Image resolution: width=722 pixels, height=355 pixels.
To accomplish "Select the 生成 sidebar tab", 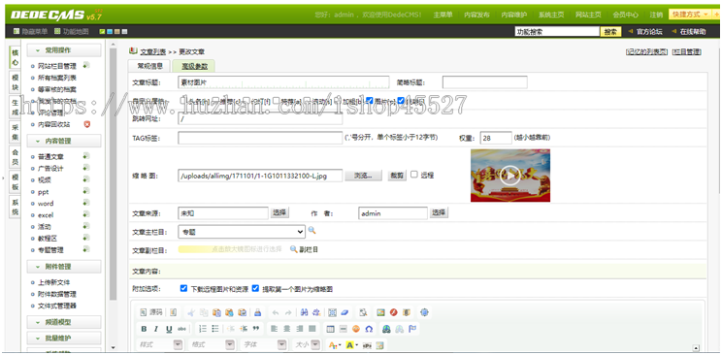I will pos(16,107).
